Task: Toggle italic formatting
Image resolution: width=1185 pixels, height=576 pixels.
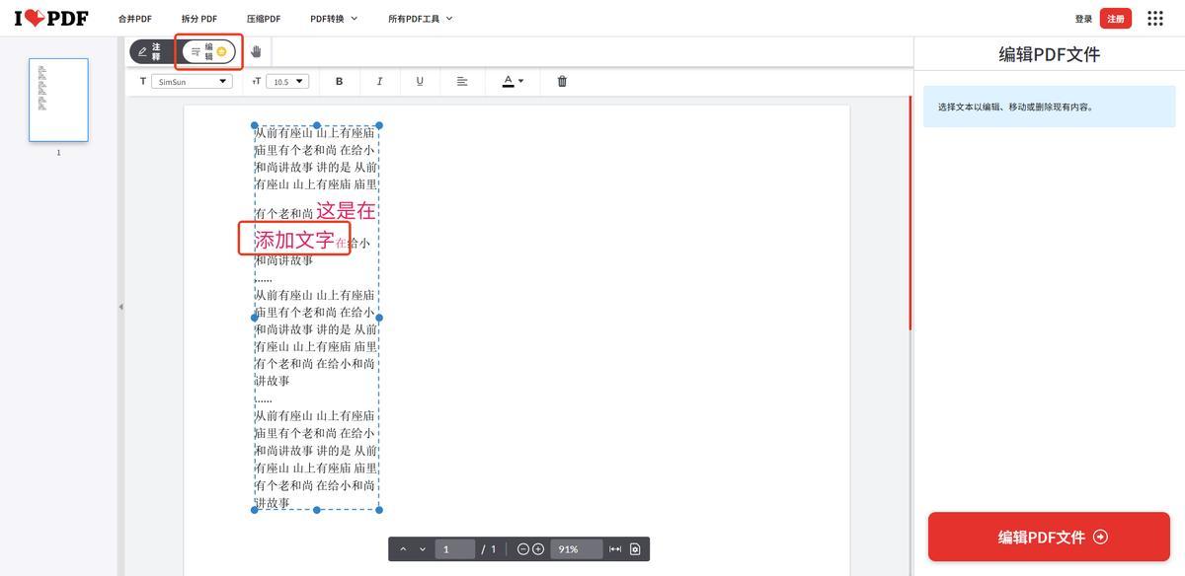Action: pyautogui.click(x=379, y=82)
